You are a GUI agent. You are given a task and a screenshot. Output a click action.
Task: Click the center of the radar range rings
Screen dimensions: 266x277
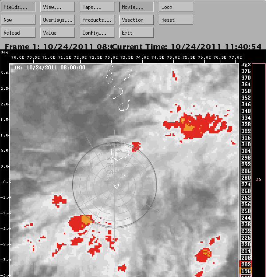click(x=114, y=179)
